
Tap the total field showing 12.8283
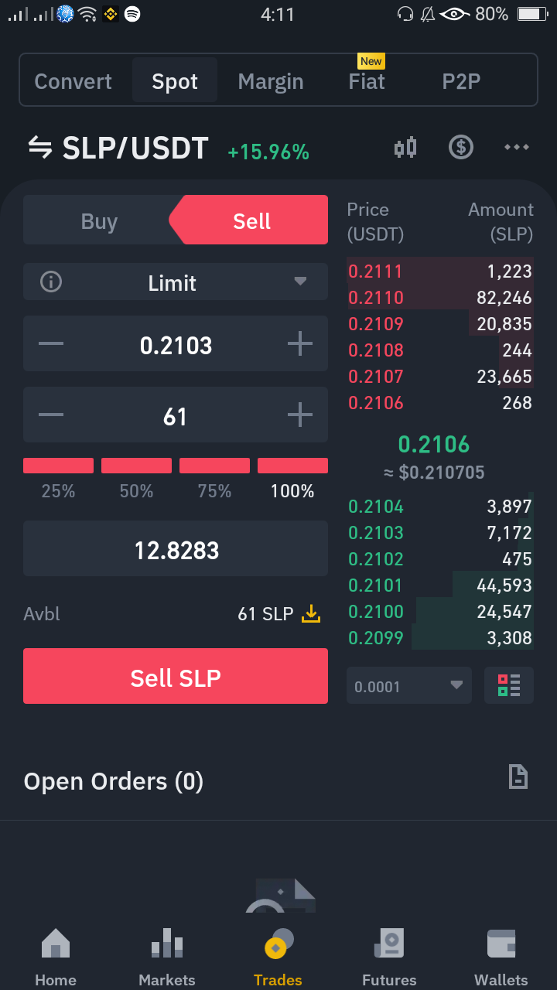pyautogui.click(x=176, y=549)
